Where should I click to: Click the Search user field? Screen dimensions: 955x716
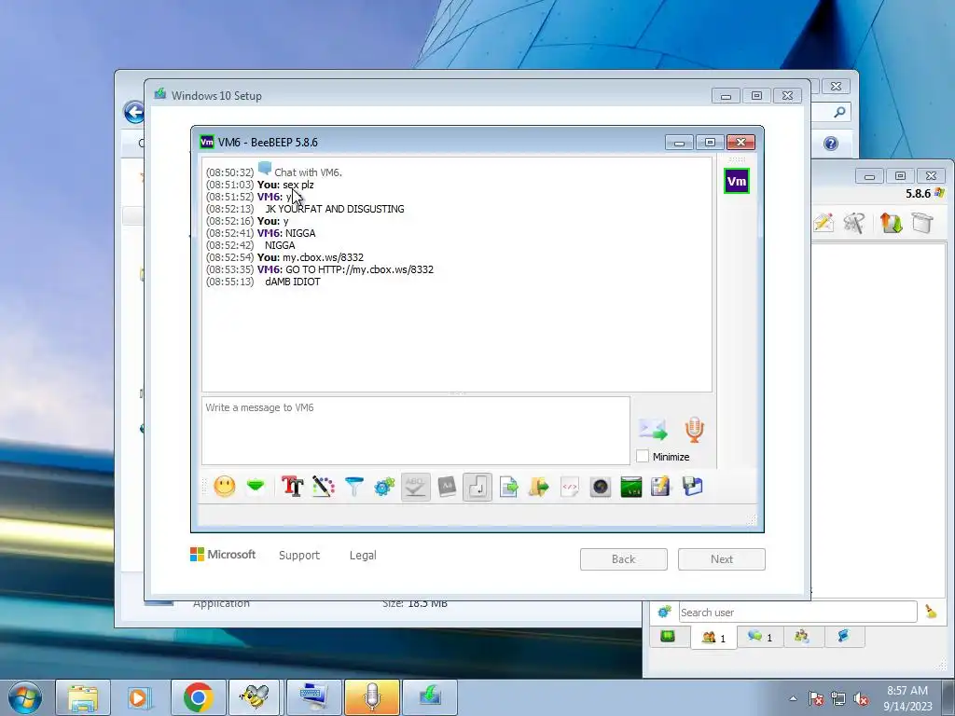coord(798,612)
